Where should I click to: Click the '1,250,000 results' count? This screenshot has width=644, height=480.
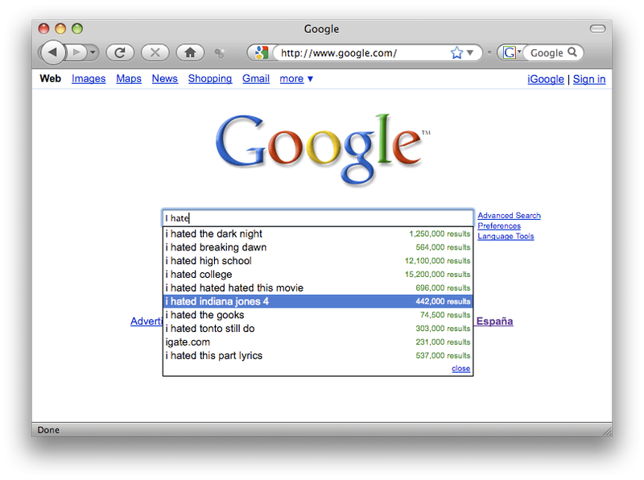(x=440, y=234)
